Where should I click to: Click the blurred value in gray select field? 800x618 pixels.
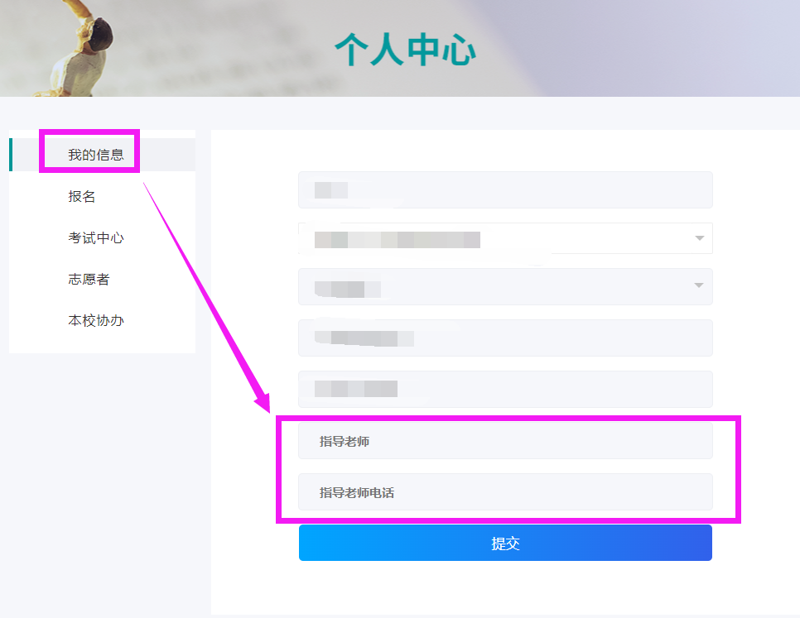(348, 289)
